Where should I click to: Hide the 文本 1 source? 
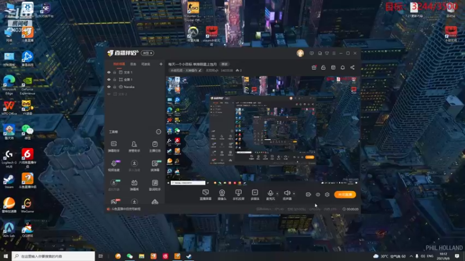click(x=109, y=72)
